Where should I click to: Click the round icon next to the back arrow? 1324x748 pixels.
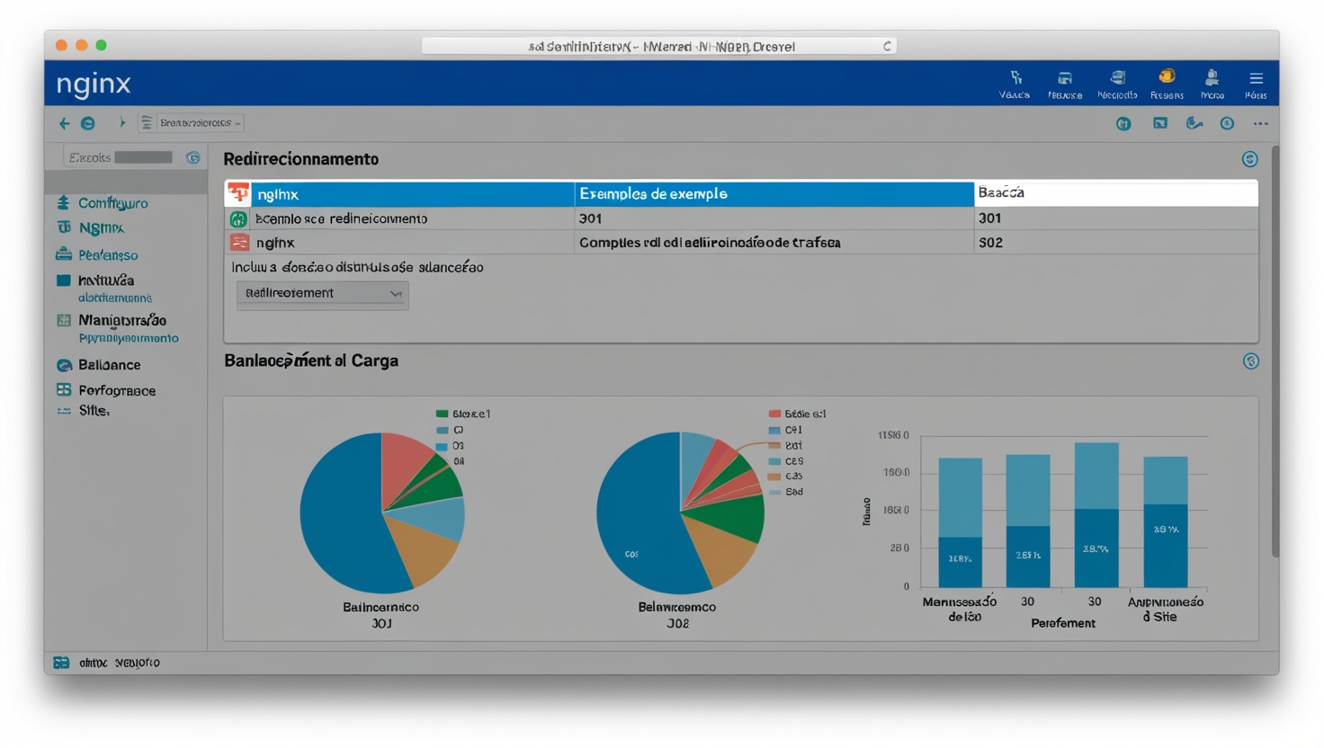tap(88, 123)
